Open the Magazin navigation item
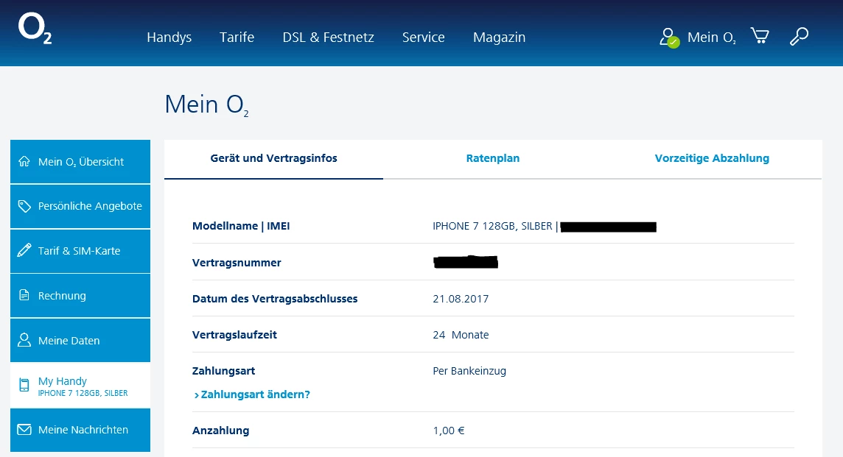This screenshot has width=843, height=457. coord(500,37)
